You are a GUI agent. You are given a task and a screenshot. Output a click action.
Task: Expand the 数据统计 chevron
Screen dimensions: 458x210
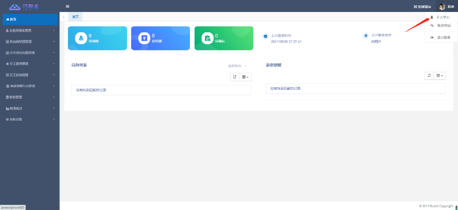pos(54,108)
